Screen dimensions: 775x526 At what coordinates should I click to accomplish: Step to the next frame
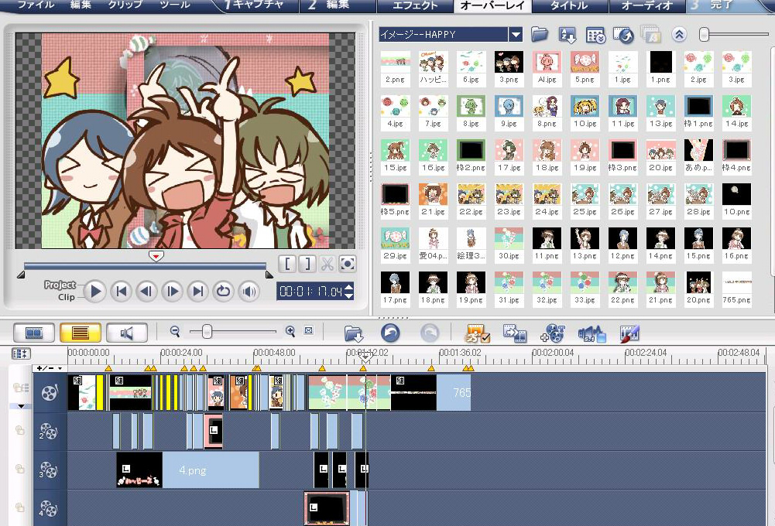tap(172, 292)
